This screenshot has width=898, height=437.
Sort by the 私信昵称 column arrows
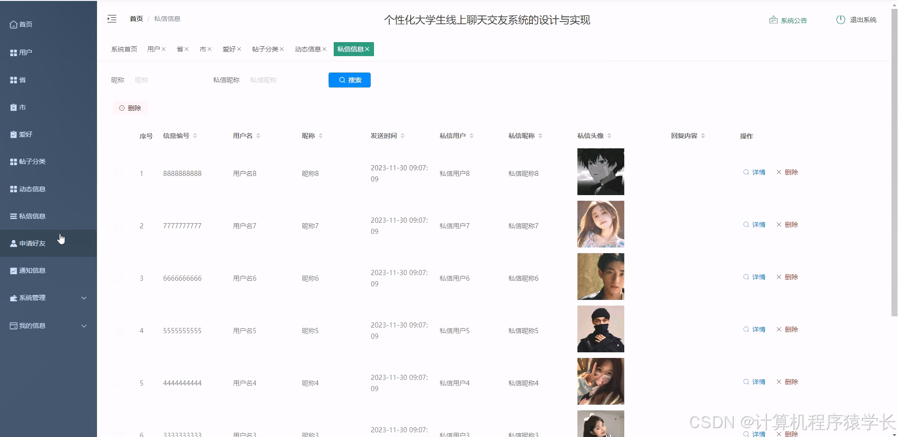540,136
